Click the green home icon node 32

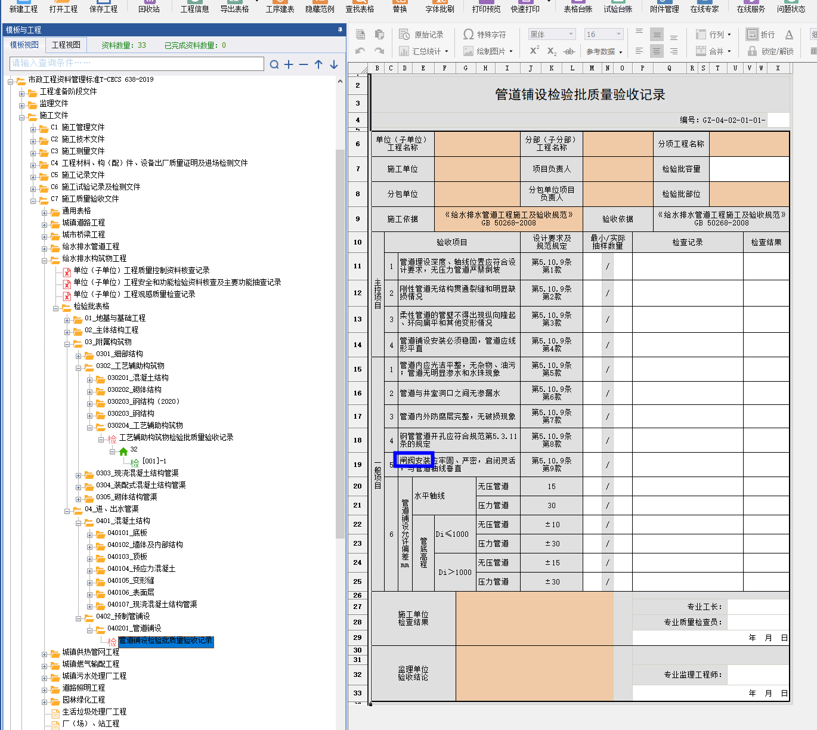point(123,451)
